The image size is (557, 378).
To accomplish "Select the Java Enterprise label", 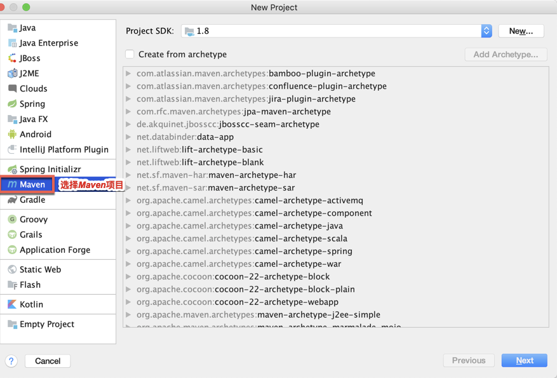I will (49, 43).
